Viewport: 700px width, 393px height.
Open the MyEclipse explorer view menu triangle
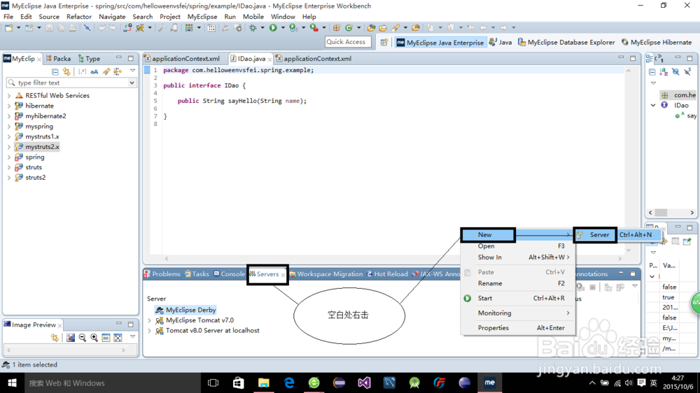(132, 71)
